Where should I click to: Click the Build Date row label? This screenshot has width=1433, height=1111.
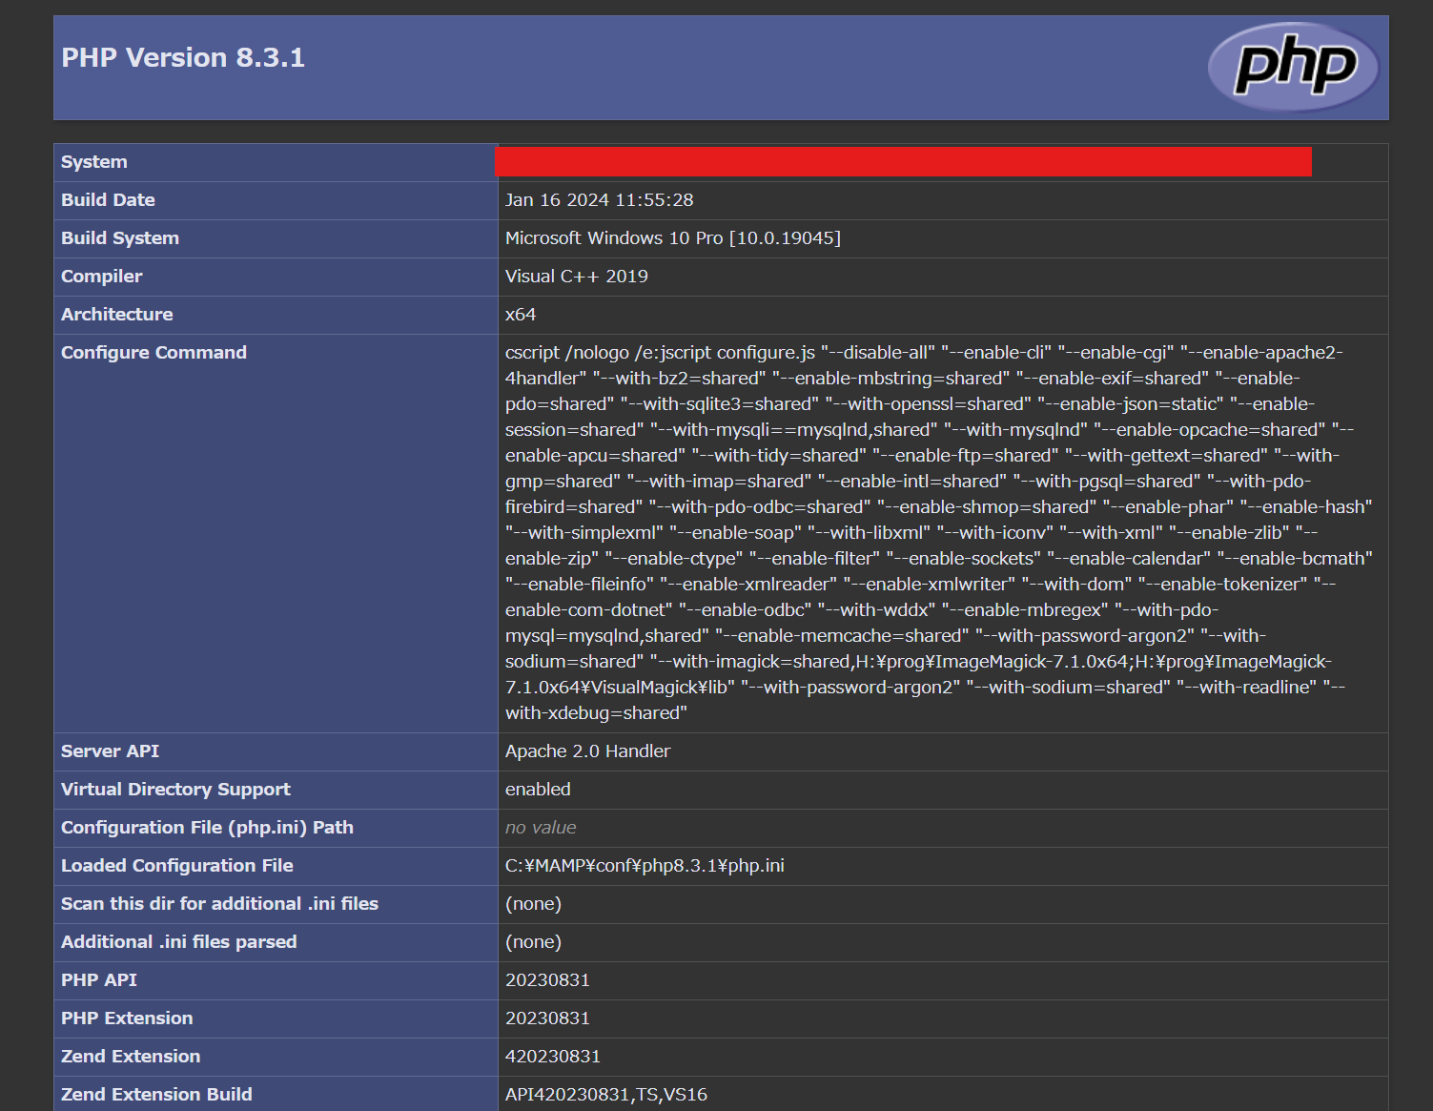coord(108,199)
